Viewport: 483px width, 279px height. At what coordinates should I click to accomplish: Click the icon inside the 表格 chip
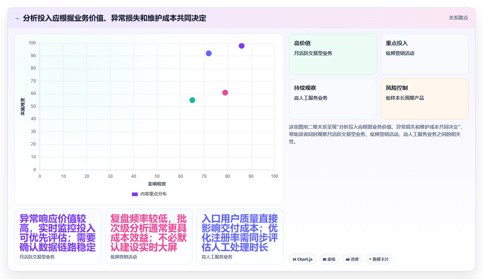(324, 259)
